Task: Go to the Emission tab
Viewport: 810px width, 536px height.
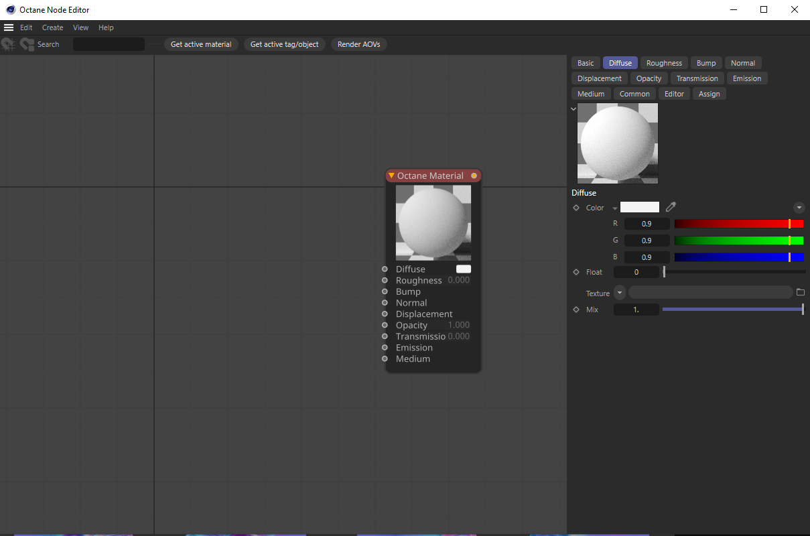Action: pyautogui.click(x=747, y=78)
